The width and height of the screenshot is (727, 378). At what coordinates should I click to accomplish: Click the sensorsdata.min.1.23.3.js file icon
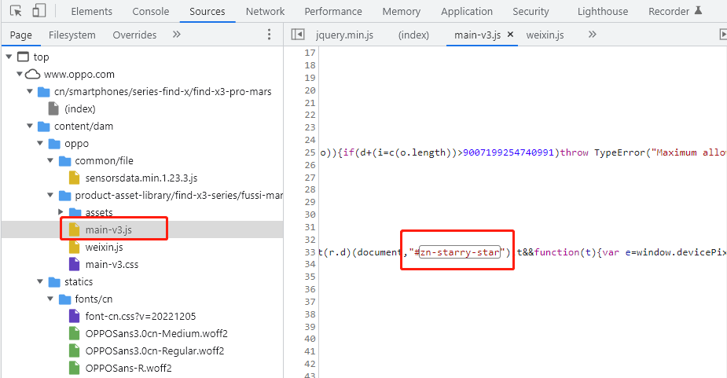coord(75,178)
